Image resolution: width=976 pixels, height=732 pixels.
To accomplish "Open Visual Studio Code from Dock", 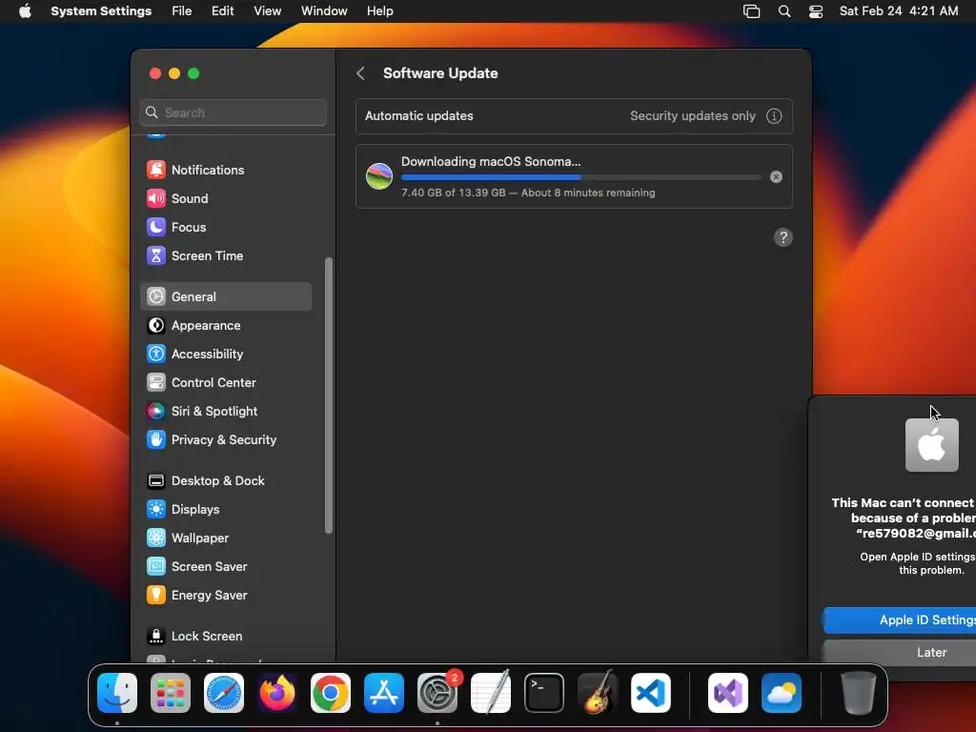I will pyautogui.click(x=651, y=693).
